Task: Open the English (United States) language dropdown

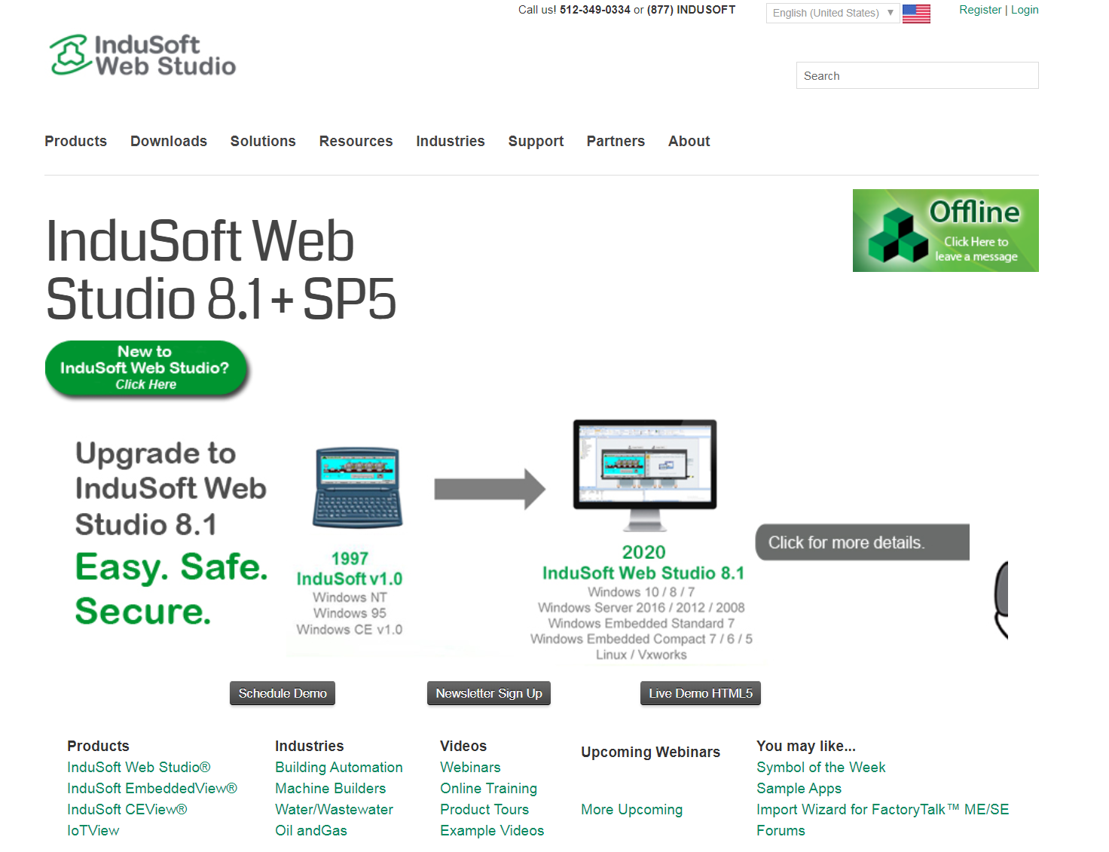Action: 833,13
